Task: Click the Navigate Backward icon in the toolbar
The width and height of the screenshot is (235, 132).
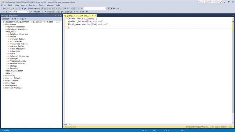Action: click(4, 8)
